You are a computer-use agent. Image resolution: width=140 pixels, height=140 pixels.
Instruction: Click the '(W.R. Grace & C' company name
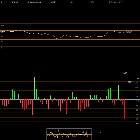115,2
